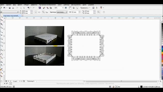Switch page to landscape orientation

coord(39,12)
